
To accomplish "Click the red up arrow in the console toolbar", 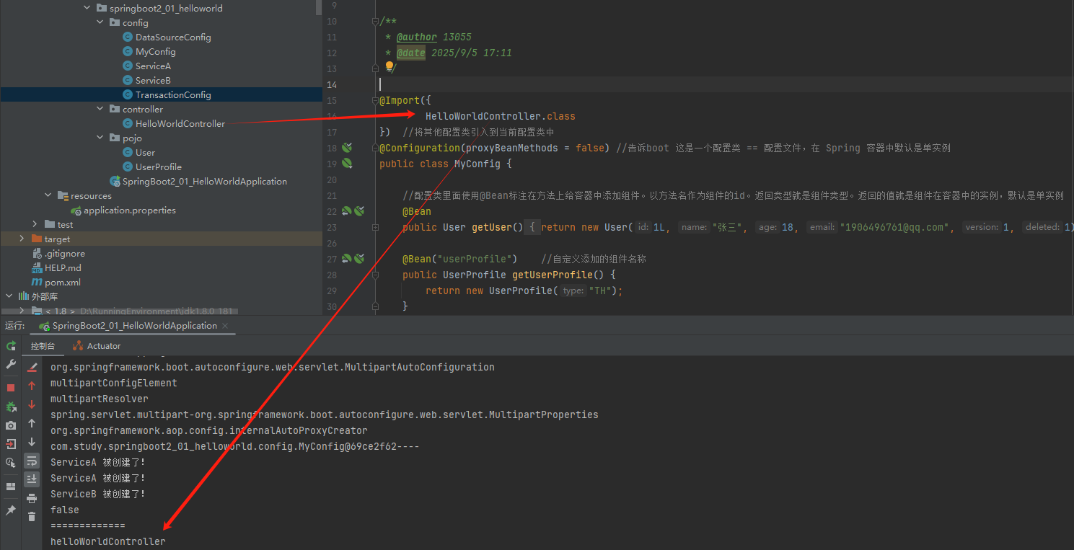I will pos(32,386).
